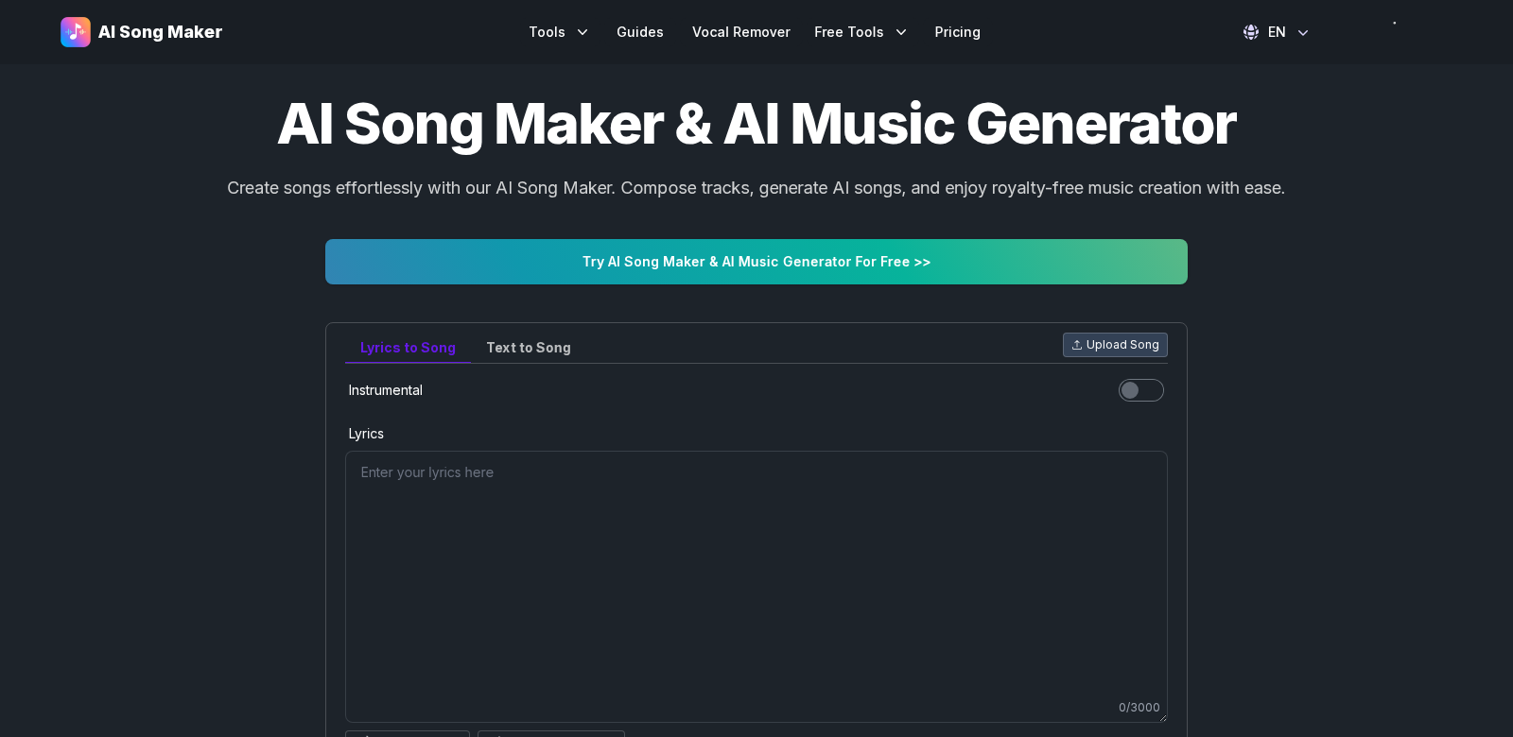
Task: Click the globe language icon
Action: pyautogui.click(x=1251, y=32)
